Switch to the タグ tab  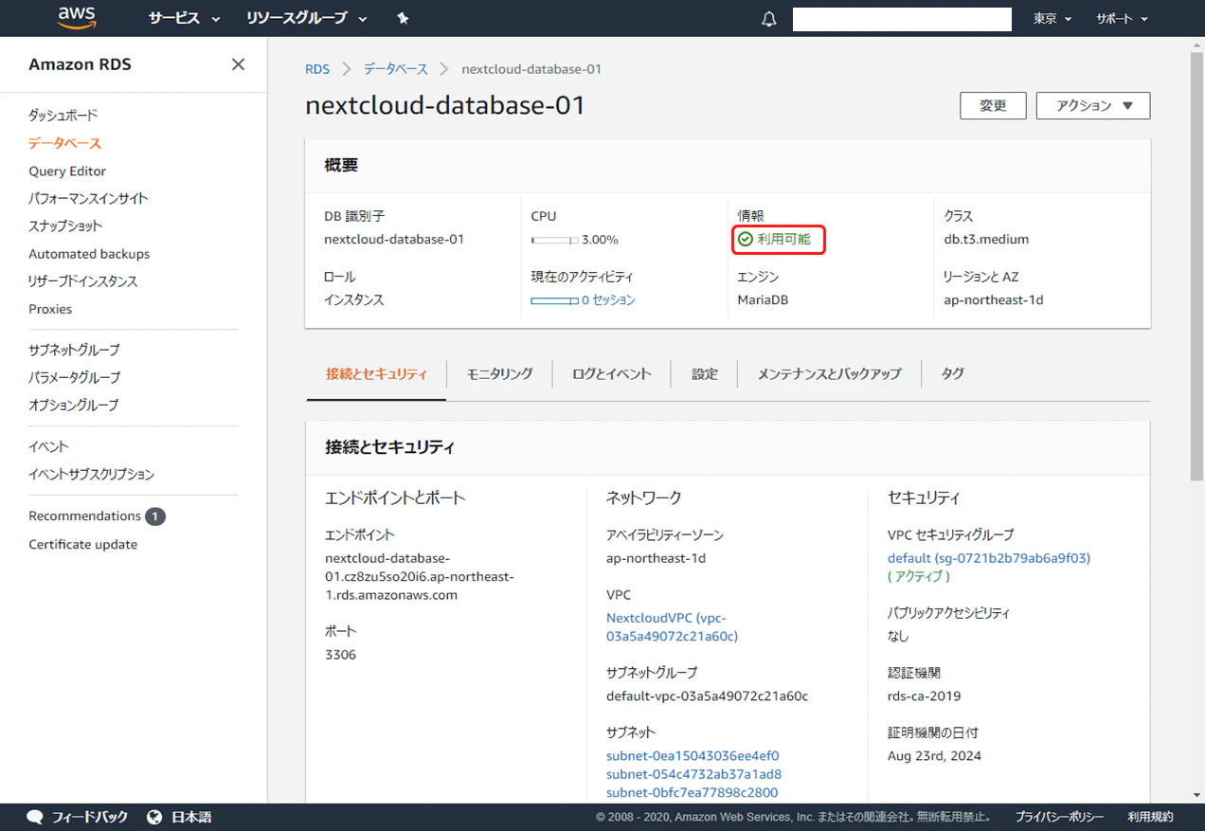[x=952, y=374]
